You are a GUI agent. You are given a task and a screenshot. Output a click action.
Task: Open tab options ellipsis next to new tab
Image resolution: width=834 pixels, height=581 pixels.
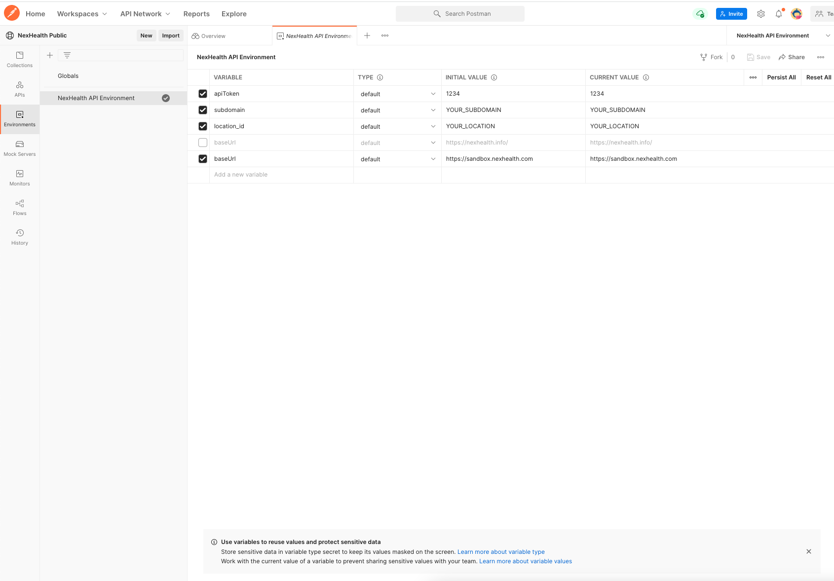pos(385,36)
